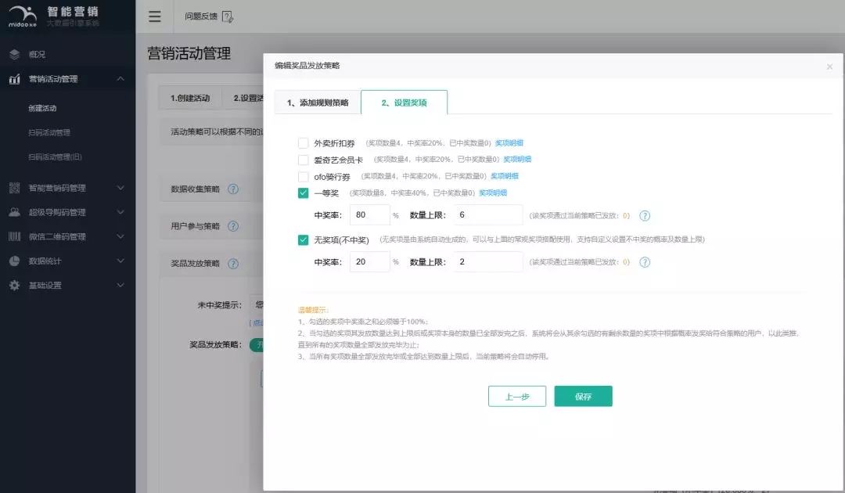Switch to 1、添加规则策略 tab
Screen dimensions: 845x493
click(x=318, y=103)
